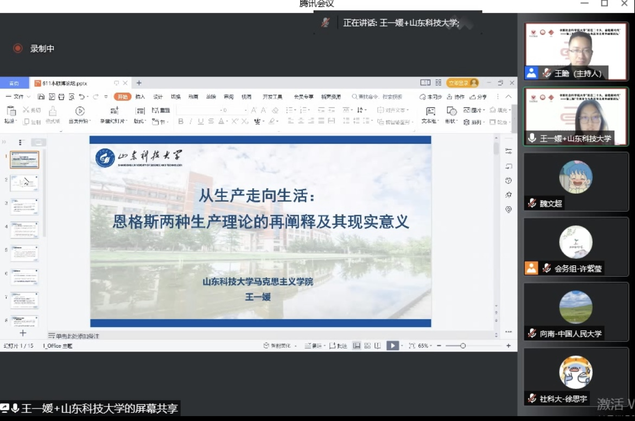This screenshot has height=421, width=635.
Task: Toggle Bold formatting button
Action: (181, 122)
